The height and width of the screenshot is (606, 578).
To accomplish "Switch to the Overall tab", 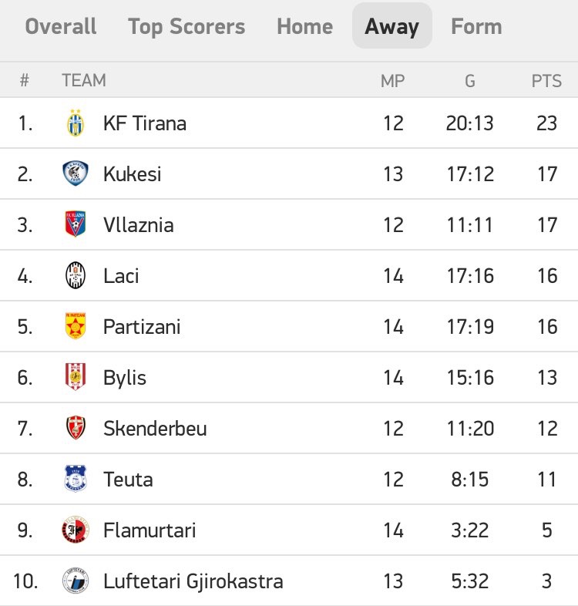I will pos(61,26).
